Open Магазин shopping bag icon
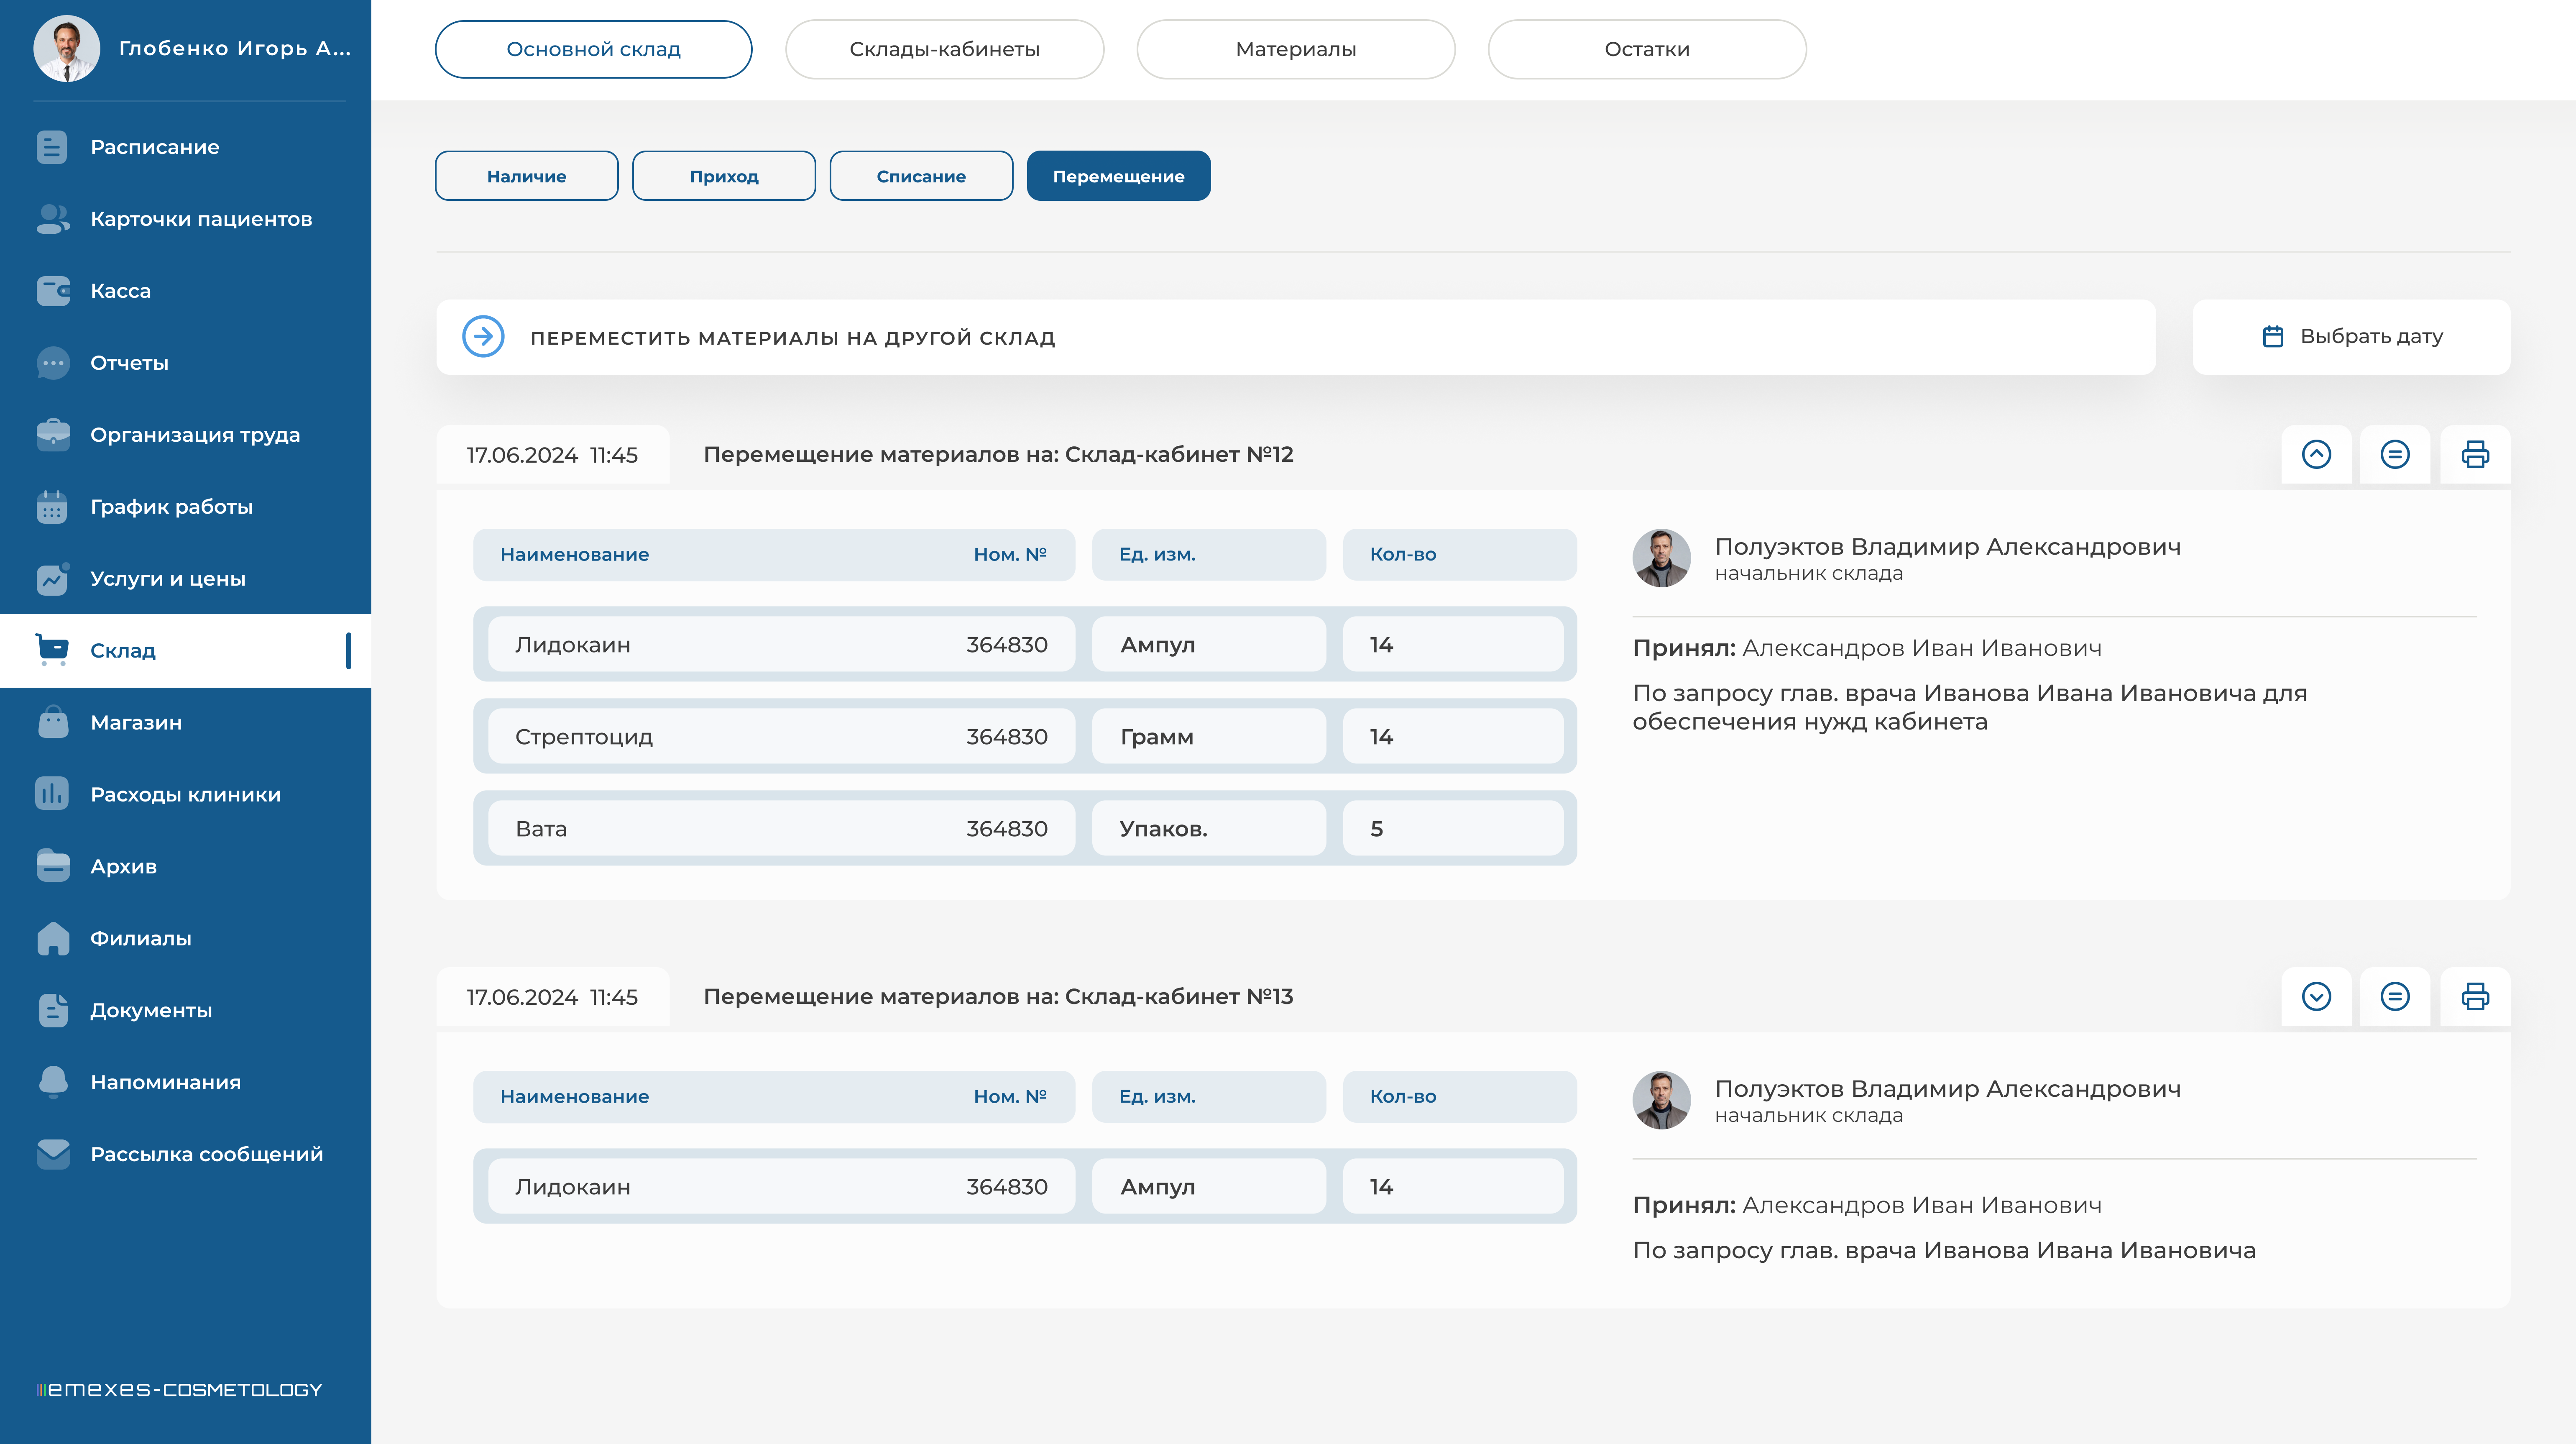This screenshot has width=2576, height=1444. click(x=53, y=722)
